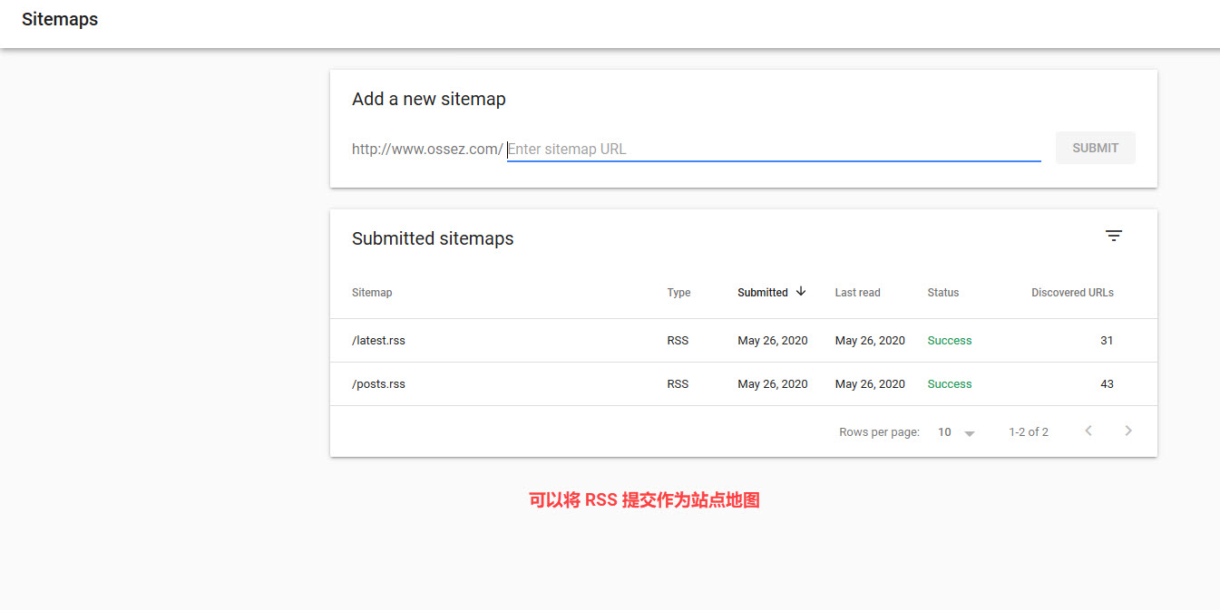Go to the next page of sitemaps
Screen dimensions: 1220x610
pos(1128,431)
